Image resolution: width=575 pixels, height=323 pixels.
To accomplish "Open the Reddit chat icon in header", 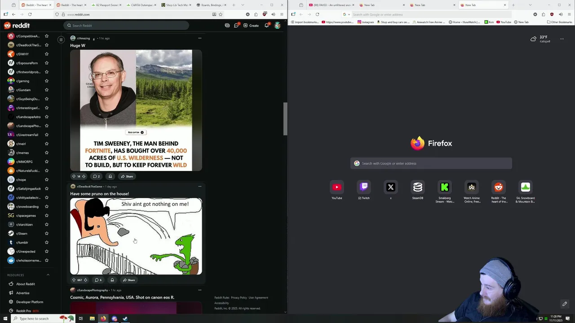I will pos(236,26).
